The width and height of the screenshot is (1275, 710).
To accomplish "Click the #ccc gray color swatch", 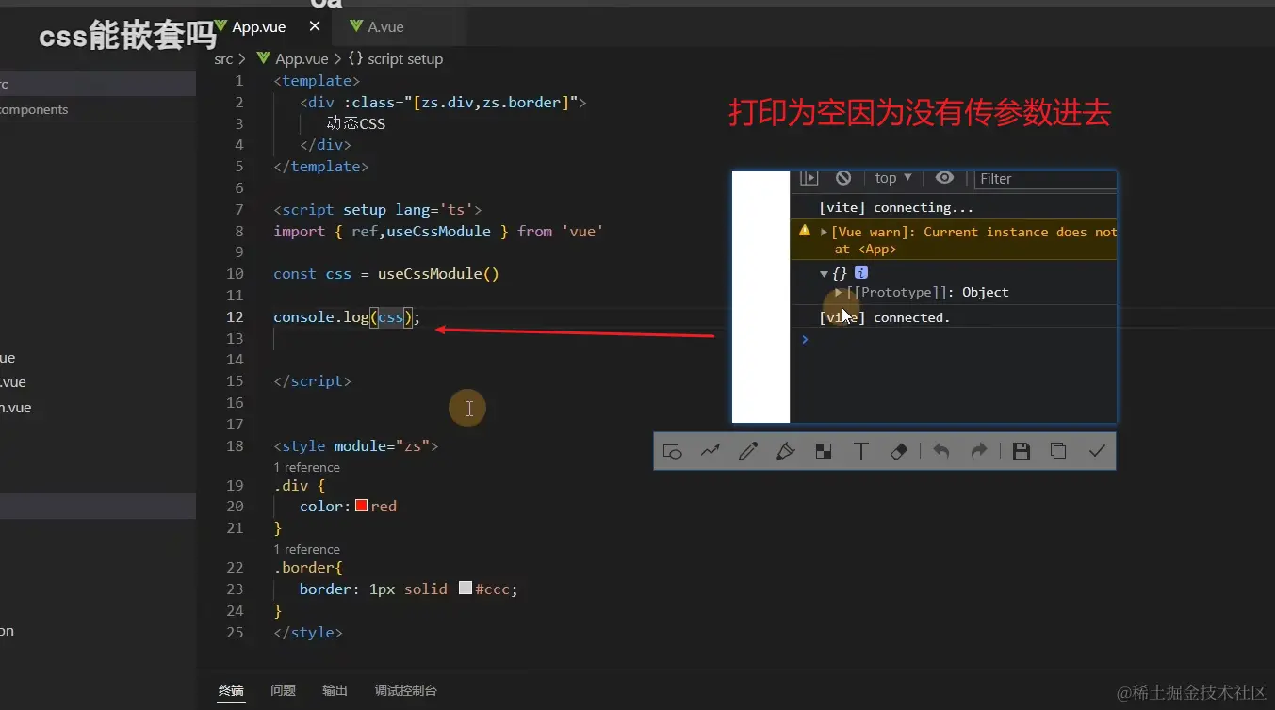I will 466,589.
